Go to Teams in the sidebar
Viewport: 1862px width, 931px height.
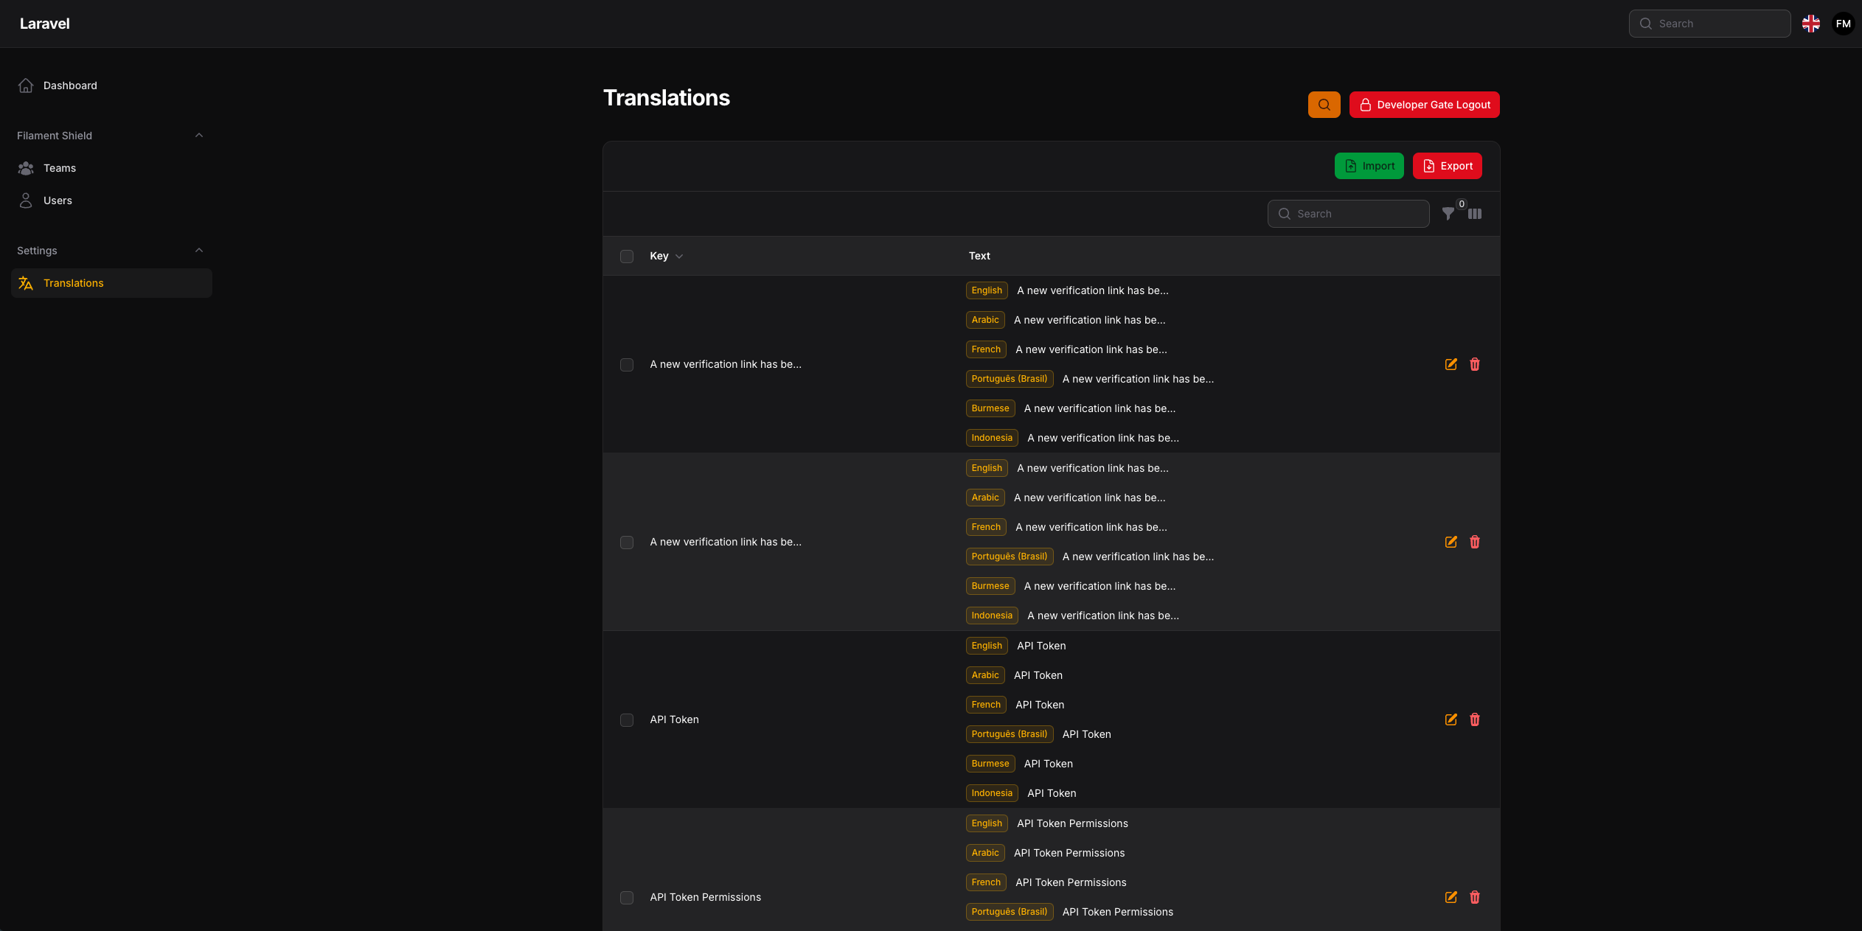click(x=60, y=168)
